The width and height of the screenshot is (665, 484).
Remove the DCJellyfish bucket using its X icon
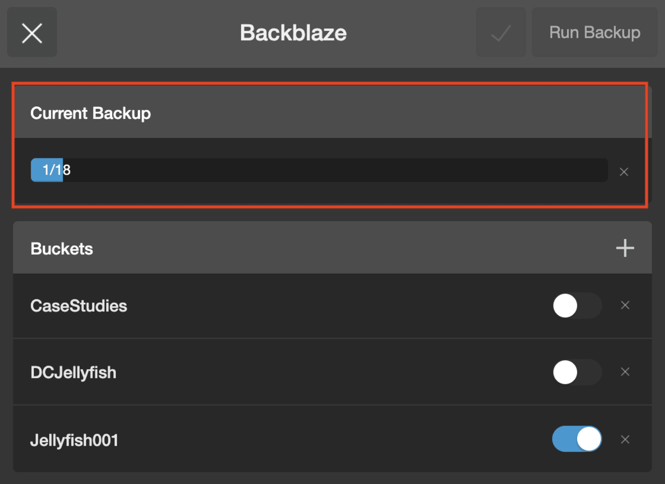(625, 372)
